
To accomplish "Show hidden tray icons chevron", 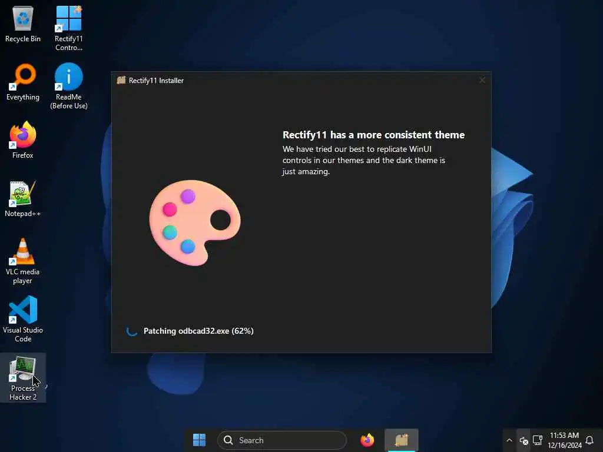I will click(x=509, y=440).
